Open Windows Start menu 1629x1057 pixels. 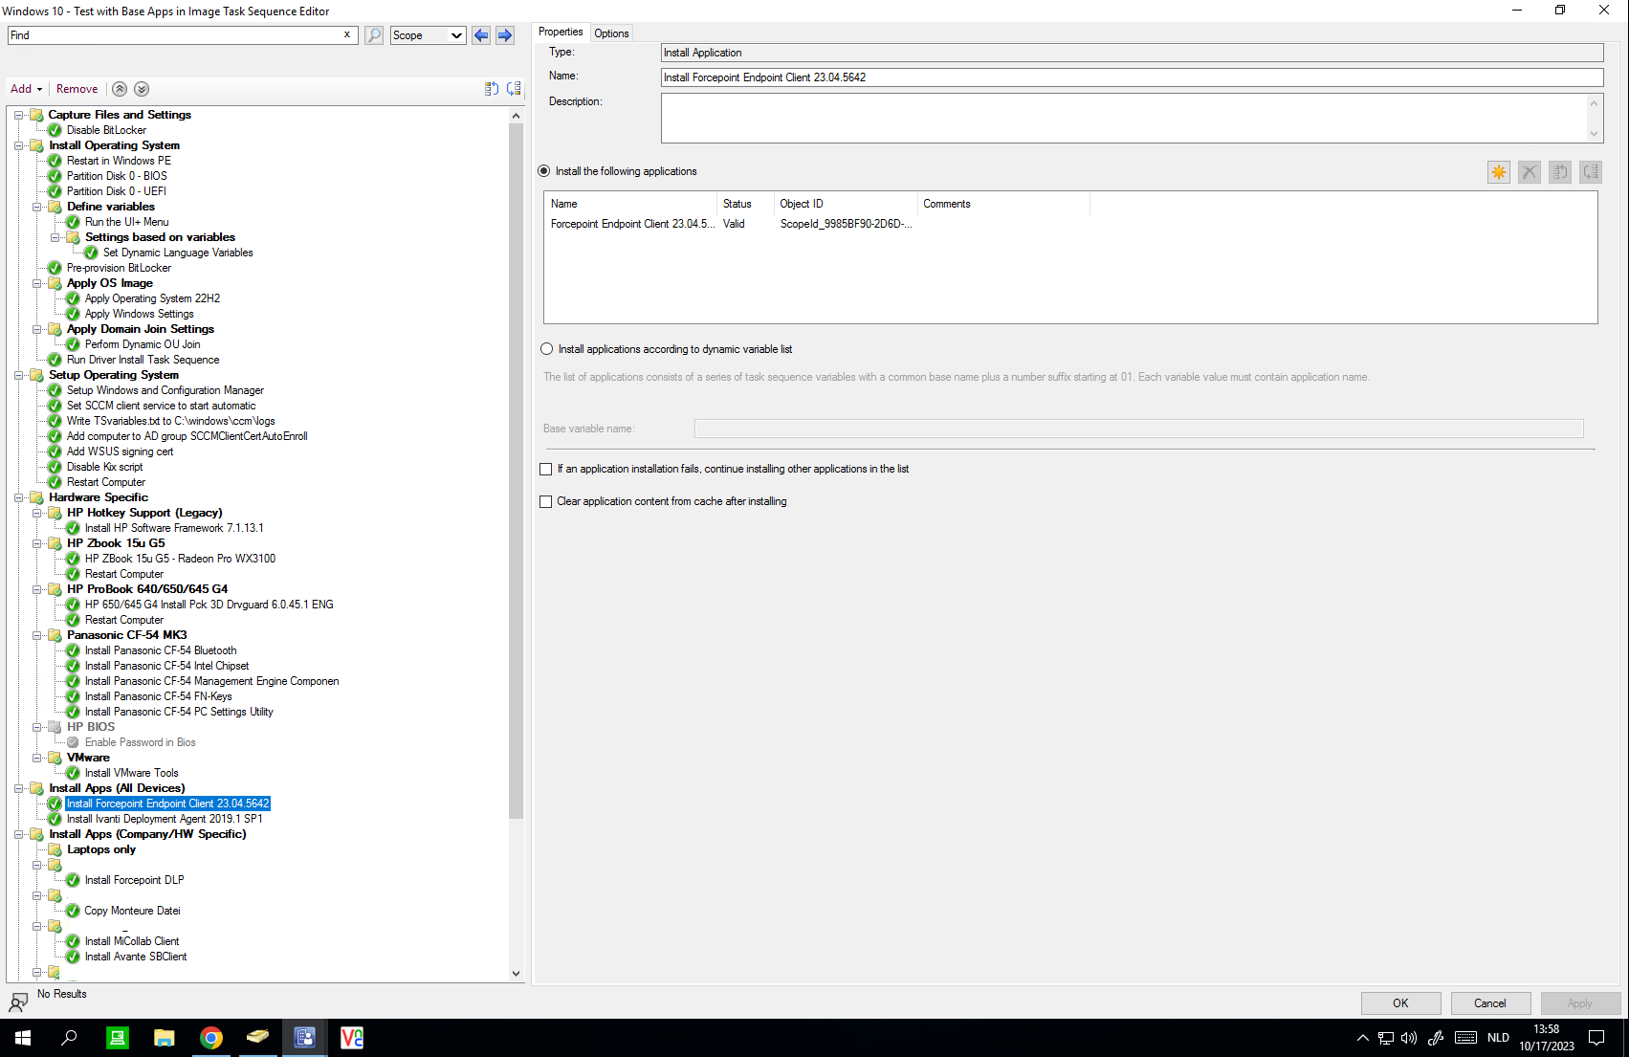click(23, 1038)
